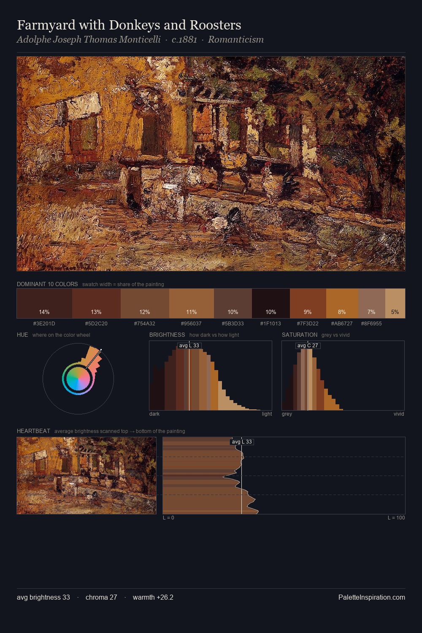This screenshot has width=422, height=633.
Task: Click the light tan swatch showing 5%
Action: click(x=395, y=303)
